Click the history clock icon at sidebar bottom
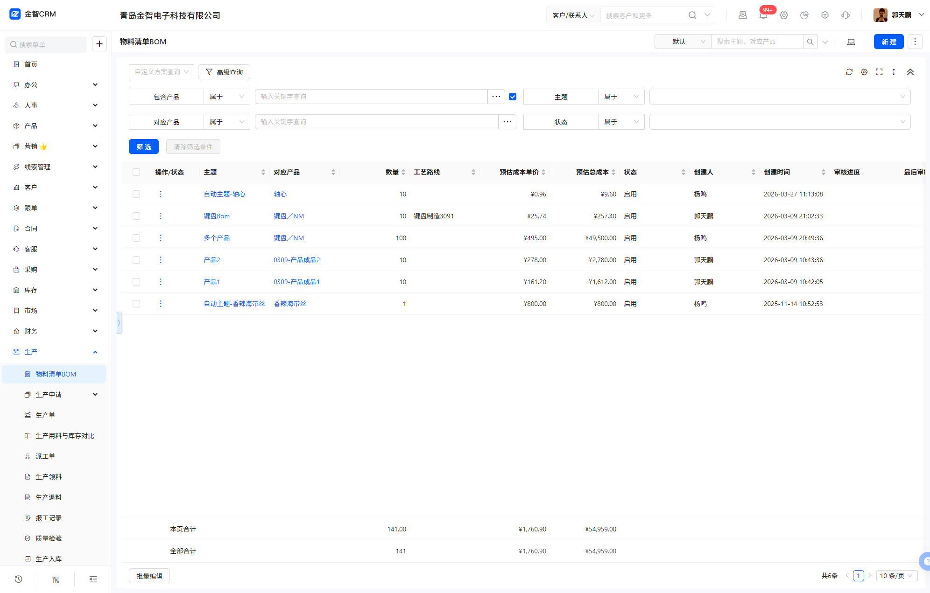Image resolution: width=930 pixels, height=593 pixels. pyautogui.click(x=18, y=579)
